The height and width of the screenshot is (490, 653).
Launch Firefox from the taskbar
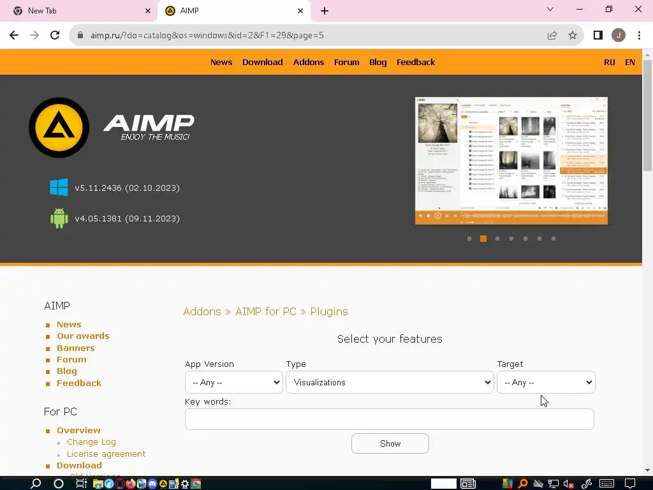(130, 484)
